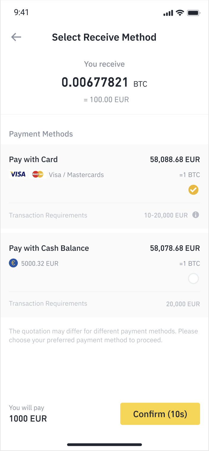Click Transaction Requirements under Pay with Card

pyautogui.click(x=48, y=215)
